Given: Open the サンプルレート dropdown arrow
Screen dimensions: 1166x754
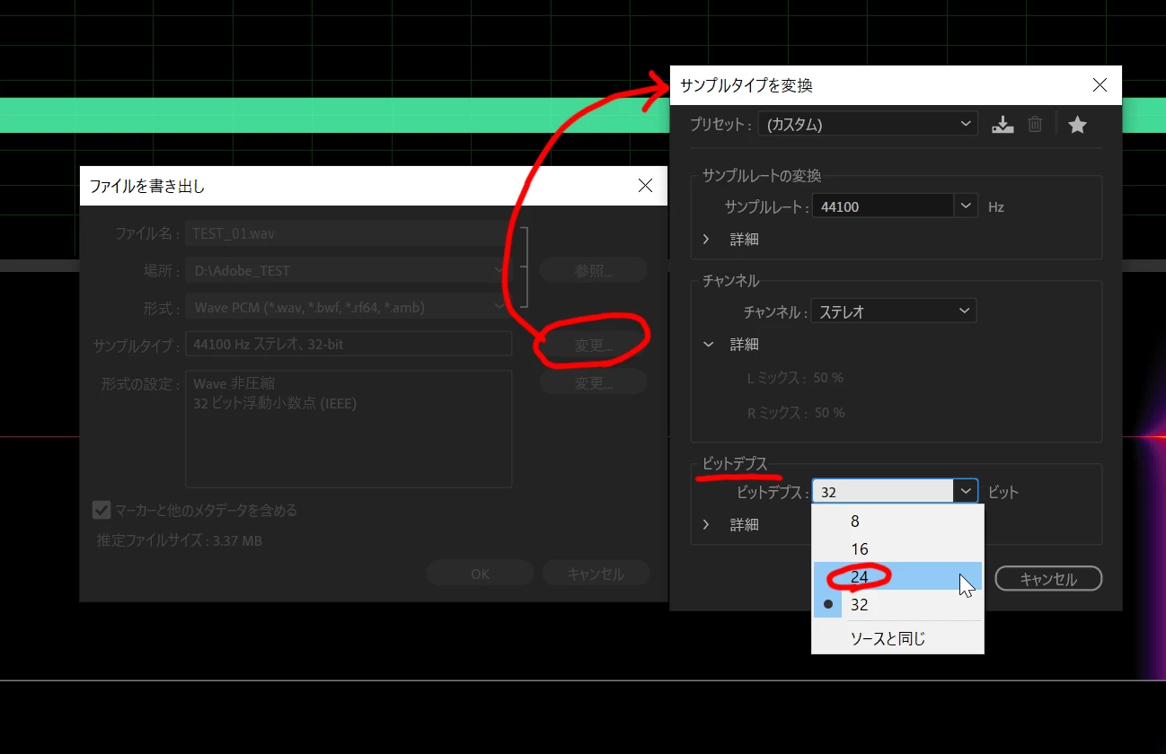Looking at the screenshot, I should [x=966, y=206].
